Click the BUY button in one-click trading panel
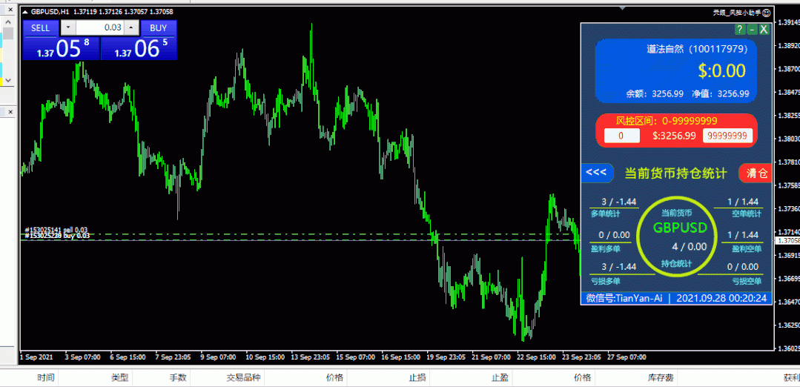 (158, 27)
